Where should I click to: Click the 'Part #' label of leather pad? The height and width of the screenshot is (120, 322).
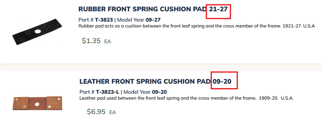pyautogui.click(x=87, y=92)
